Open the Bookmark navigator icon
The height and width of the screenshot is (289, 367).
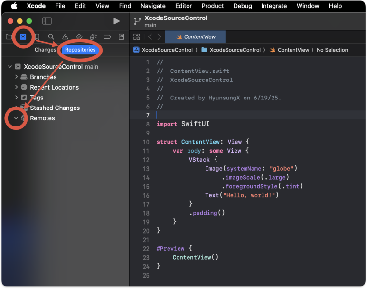37,36
